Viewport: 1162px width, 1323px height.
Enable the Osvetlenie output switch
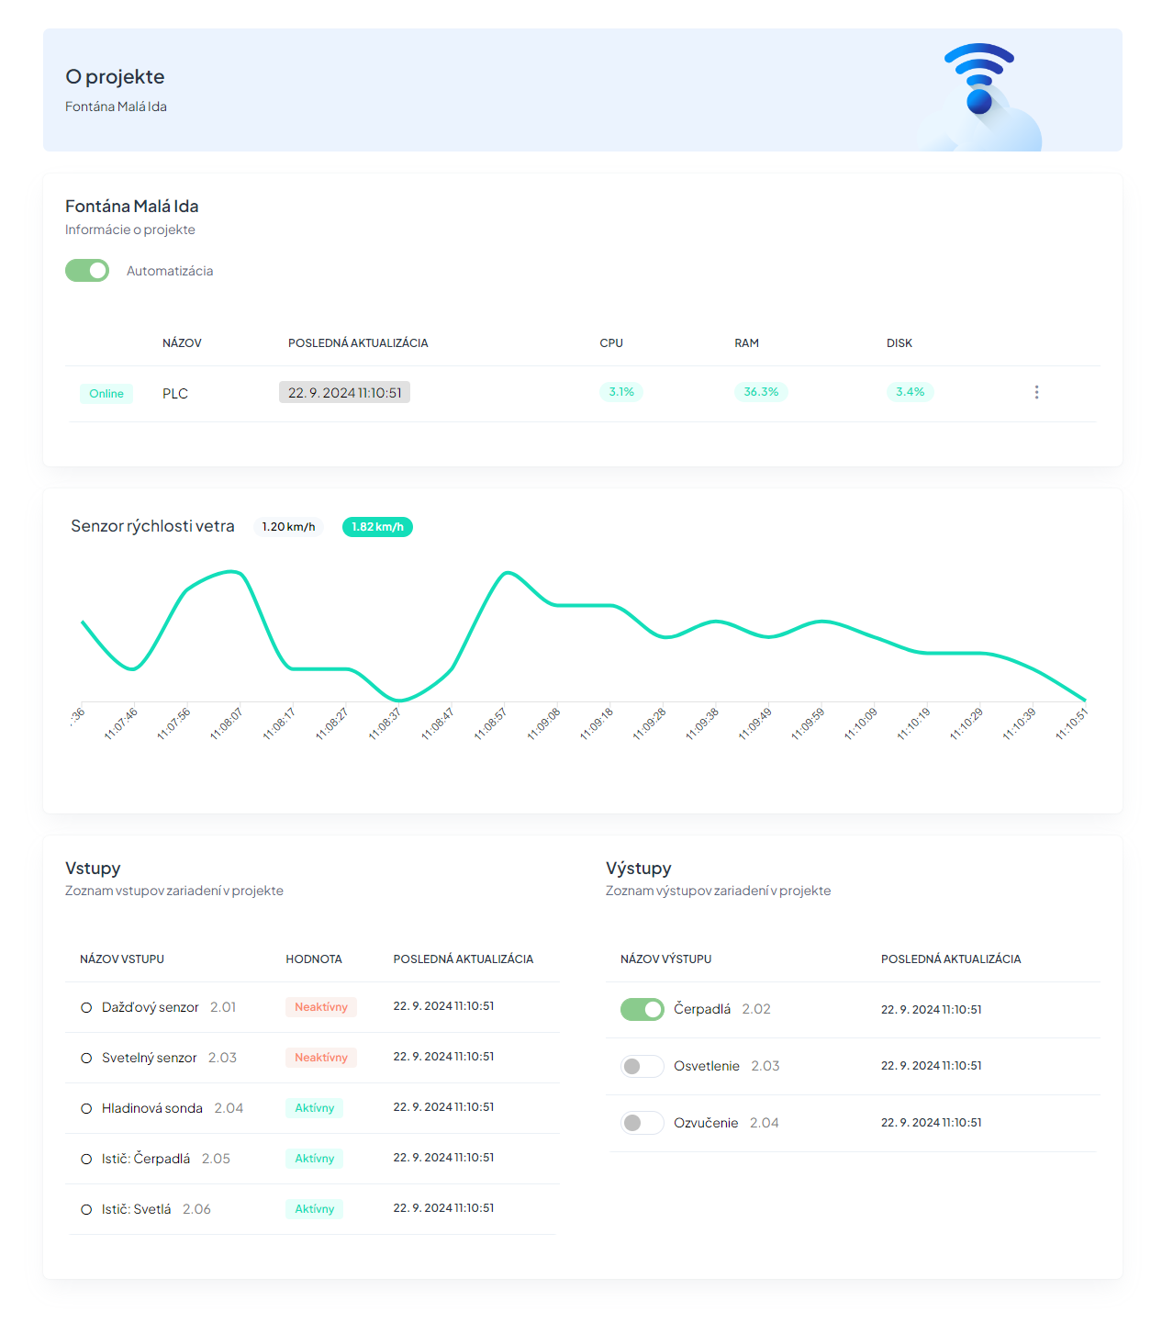point(642,1066)
